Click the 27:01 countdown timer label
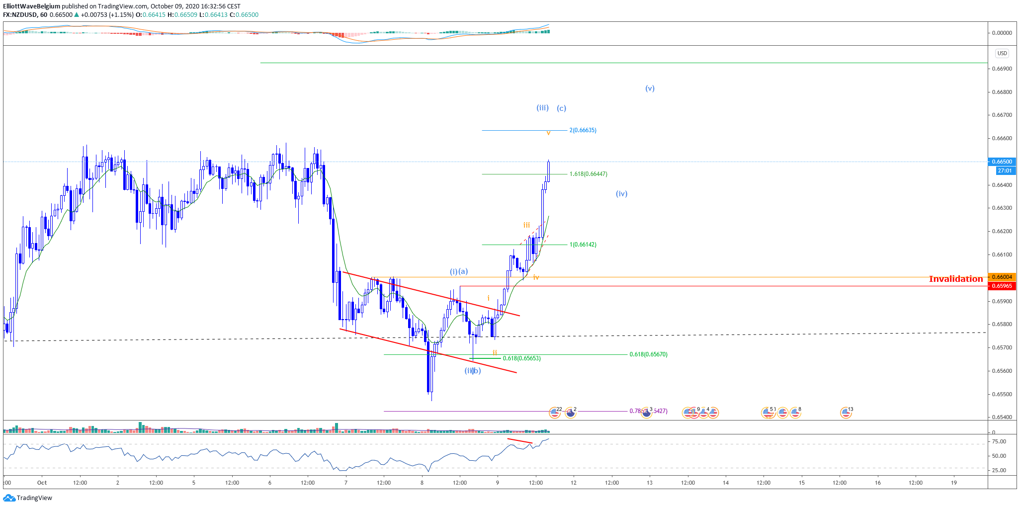 pos(1005,170)
